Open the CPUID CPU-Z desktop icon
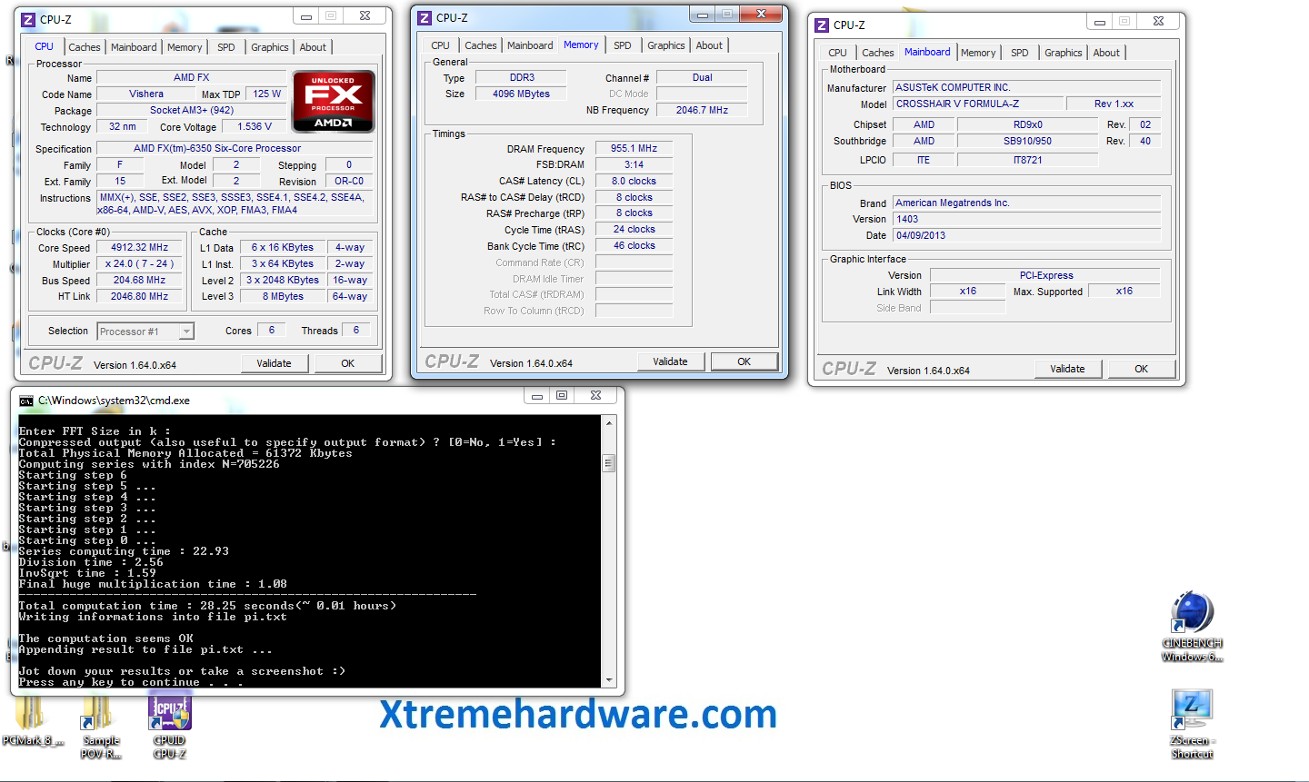This screenshot has height=782, width=1309. point(170,727)
